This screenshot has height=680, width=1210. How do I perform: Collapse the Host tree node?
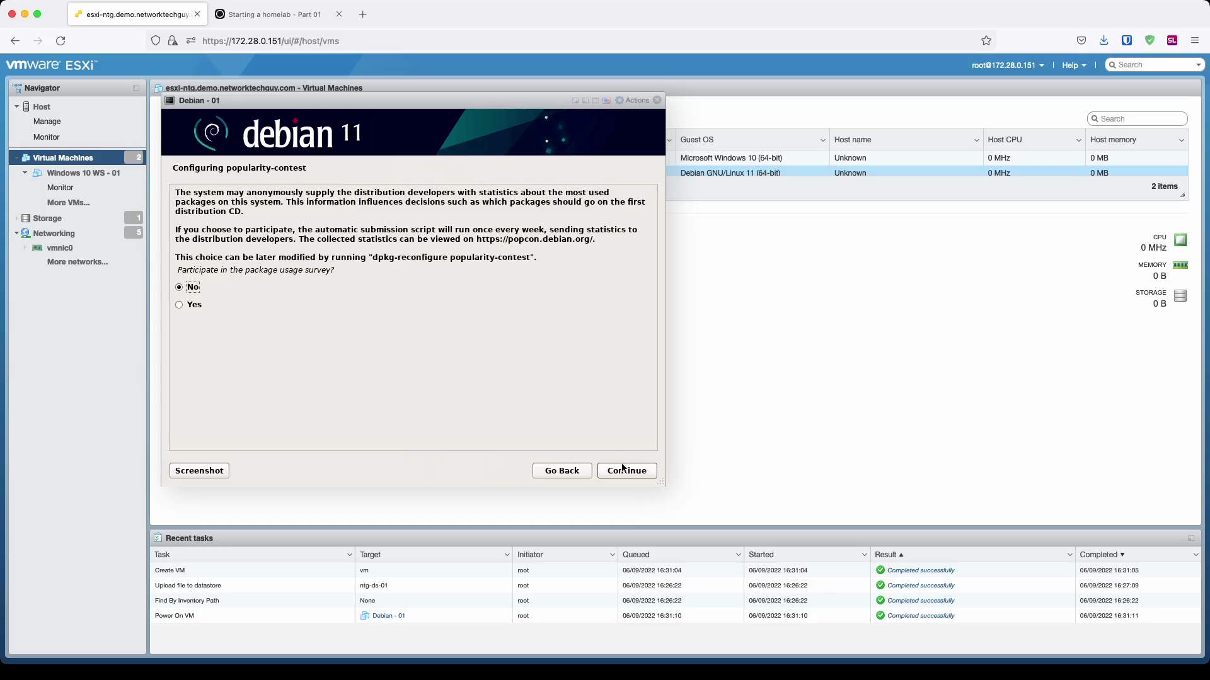point(17,107)
